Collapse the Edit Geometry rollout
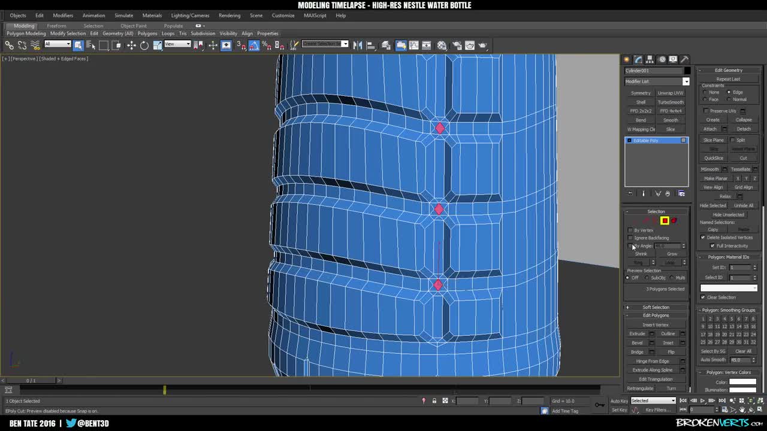 729,70
